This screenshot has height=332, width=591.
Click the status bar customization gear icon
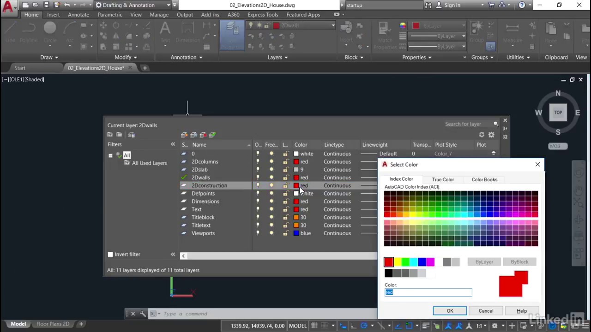(495, 326)
